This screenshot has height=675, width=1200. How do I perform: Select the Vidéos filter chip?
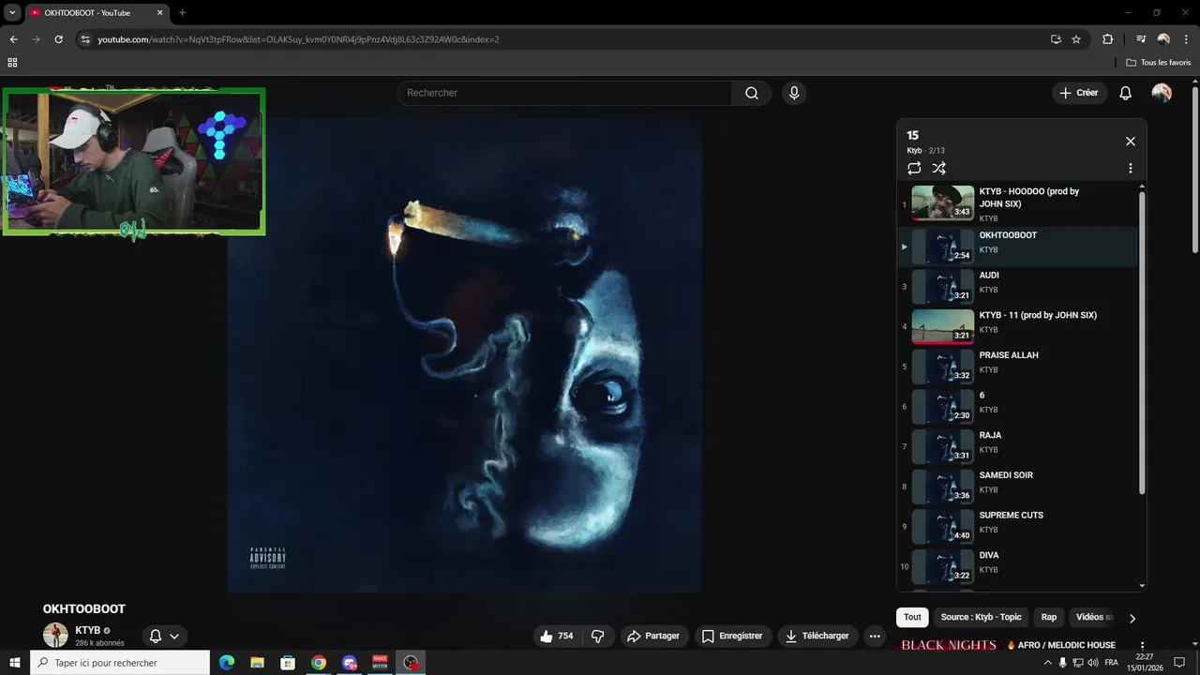(1093, 617)
